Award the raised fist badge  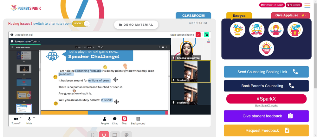coord(257,30)
